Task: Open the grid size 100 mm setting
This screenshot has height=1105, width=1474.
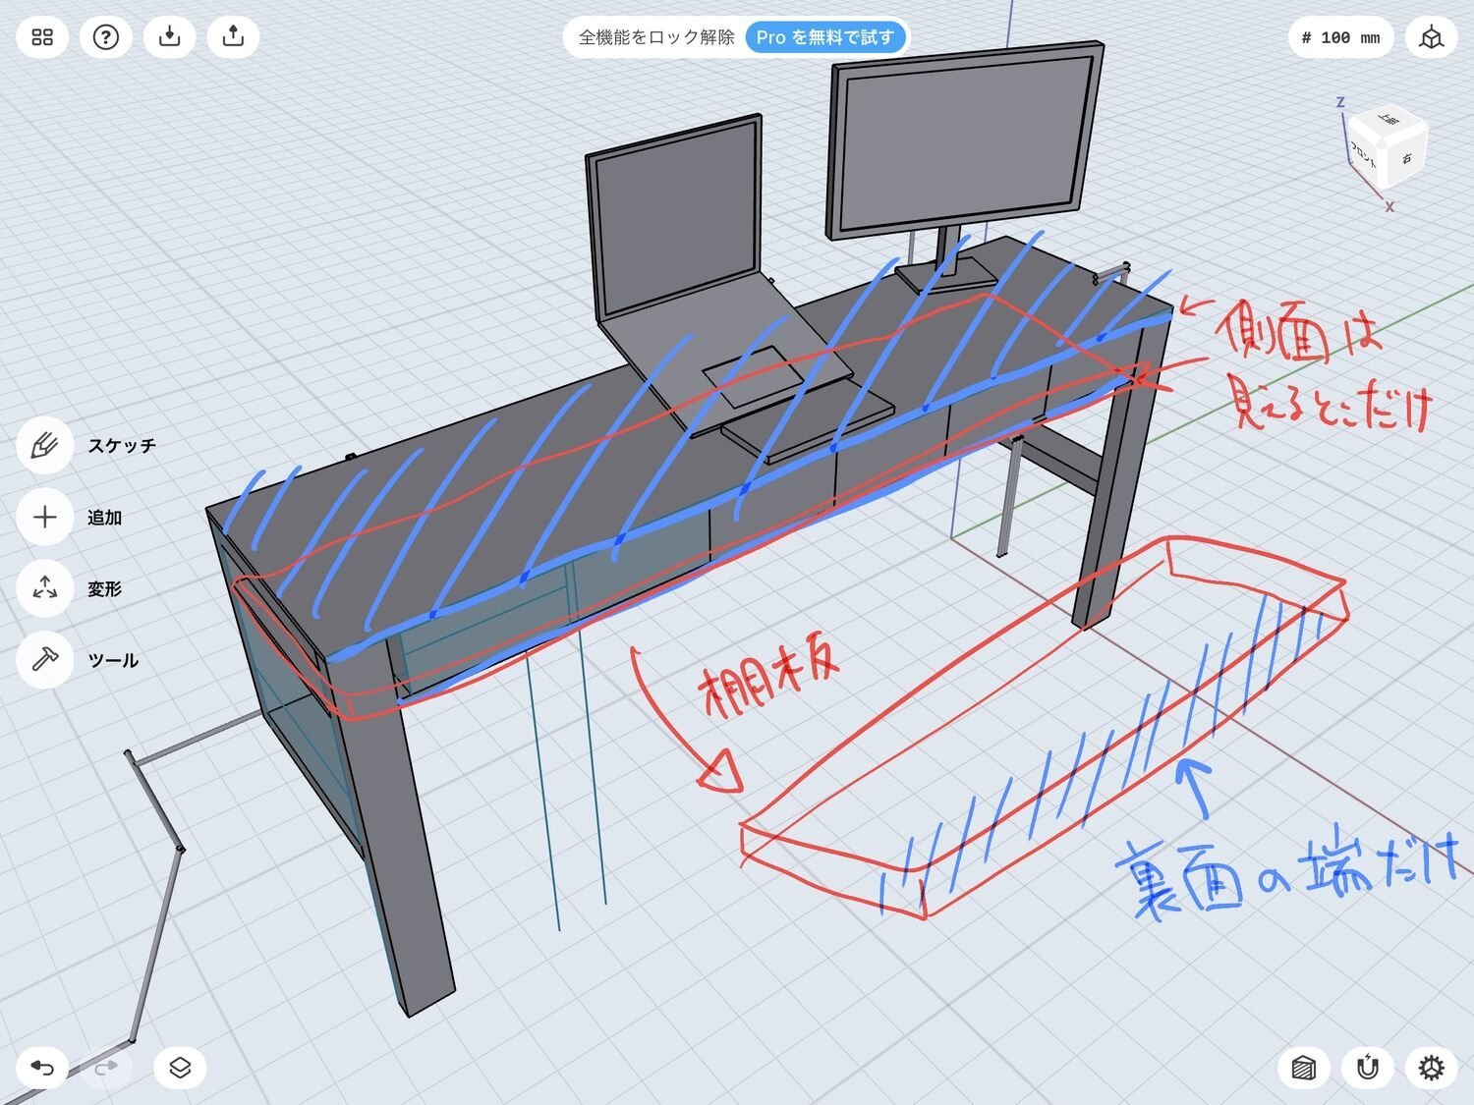Action: (1340, 37)
